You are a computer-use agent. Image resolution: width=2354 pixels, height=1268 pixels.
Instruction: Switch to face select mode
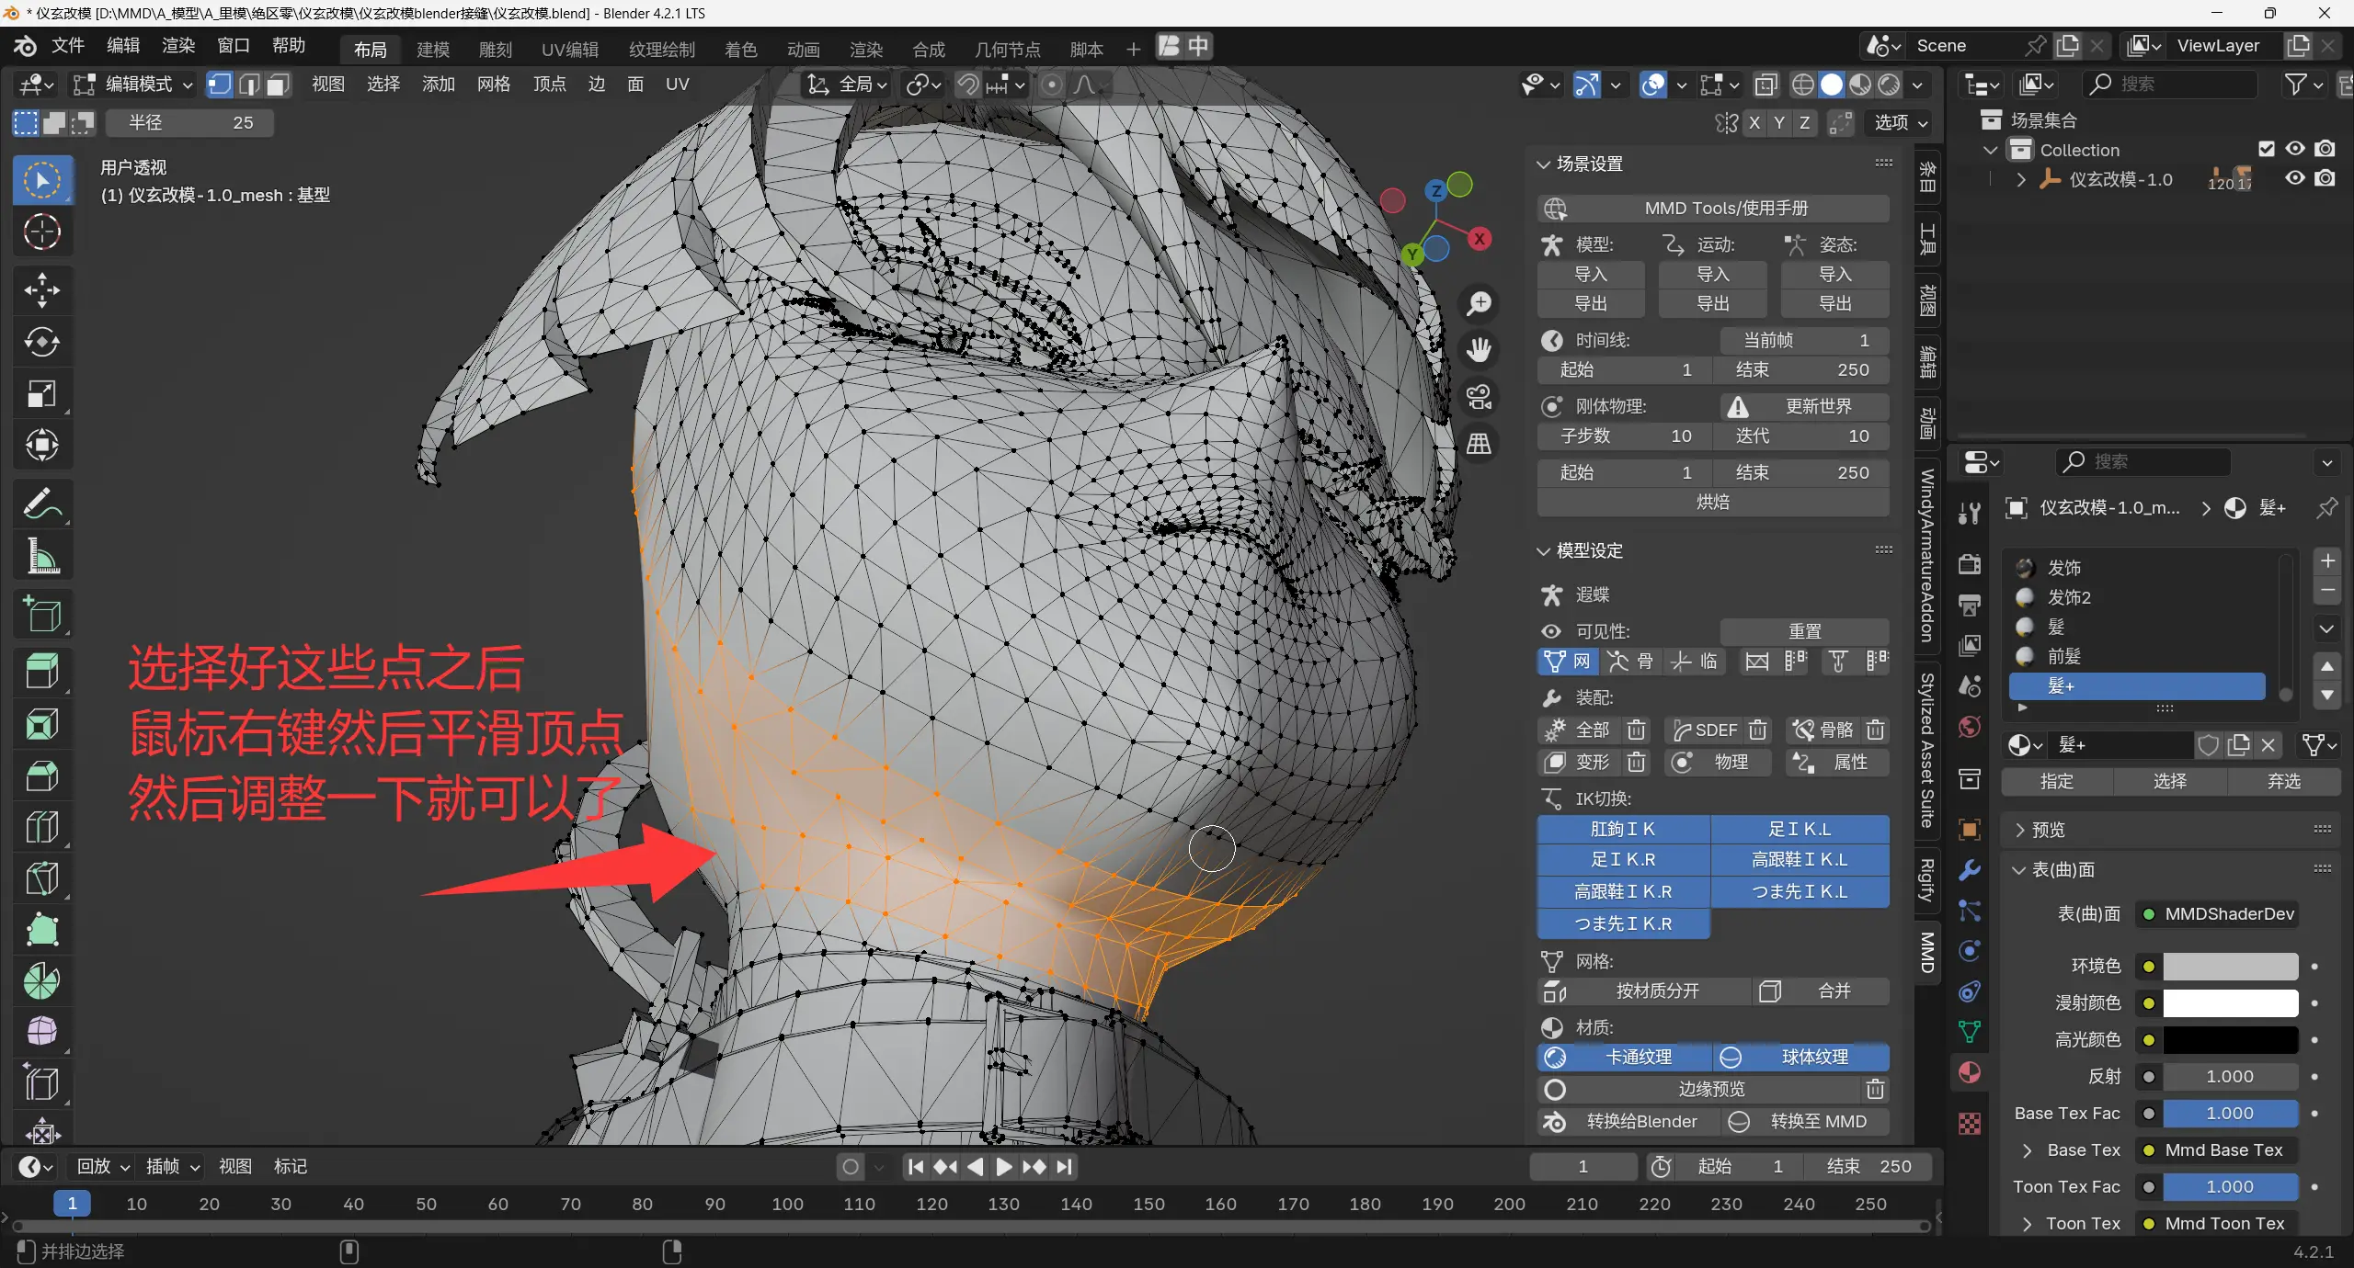click(278, 85)
